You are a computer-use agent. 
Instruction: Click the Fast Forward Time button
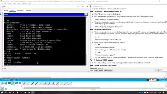[x=16, y=80]
